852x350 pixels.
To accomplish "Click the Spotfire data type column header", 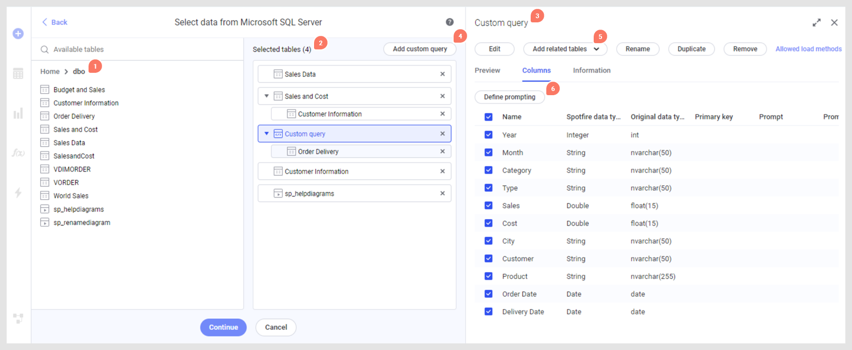I will point(594,117).
